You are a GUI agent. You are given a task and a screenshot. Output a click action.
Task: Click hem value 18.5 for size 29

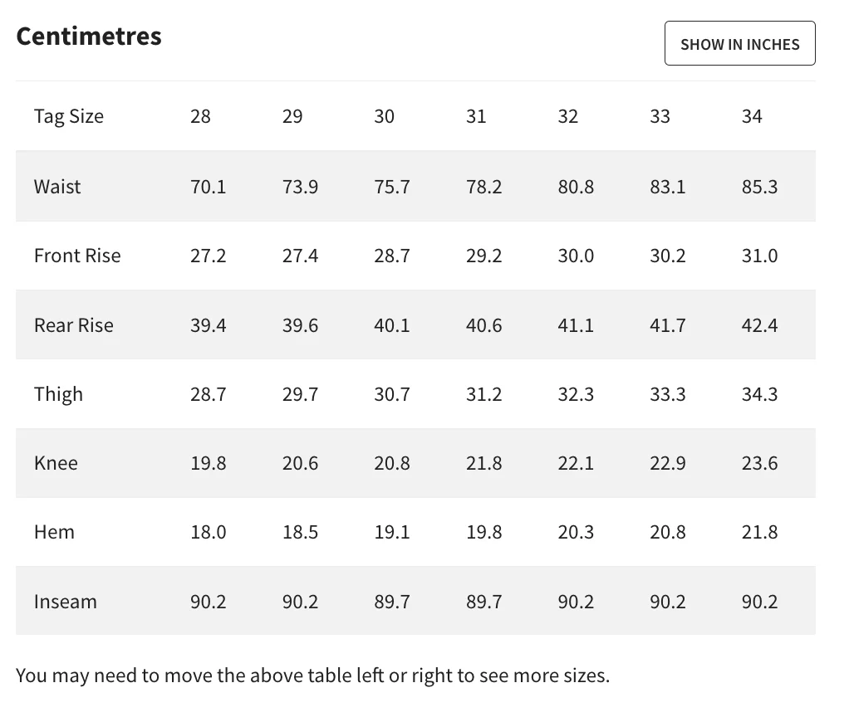[300, 532]
